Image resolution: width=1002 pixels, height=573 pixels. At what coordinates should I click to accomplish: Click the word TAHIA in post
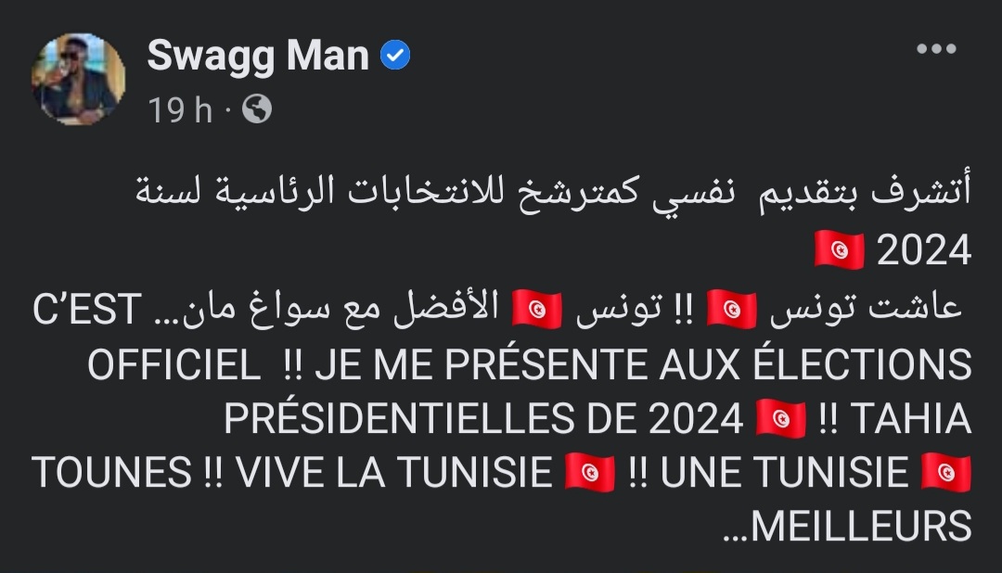(910, 420)
